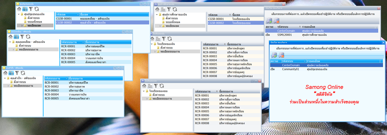
Task: Click open-system icon in Community01 dialog
Action: click(274, 55)
